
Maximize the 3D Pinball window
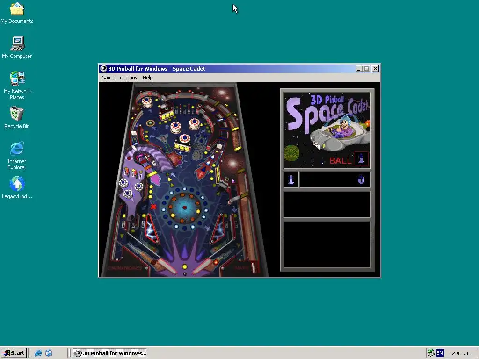(x=367, y=69)
